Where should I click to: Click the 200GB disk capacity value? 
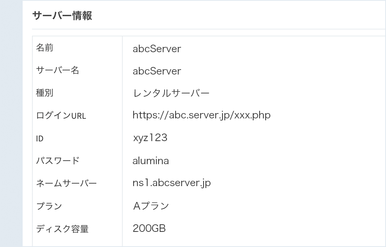click(x=149, y=228)
